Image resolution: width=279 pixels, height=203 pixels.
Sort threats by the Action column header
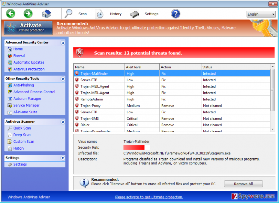[180, 67]
